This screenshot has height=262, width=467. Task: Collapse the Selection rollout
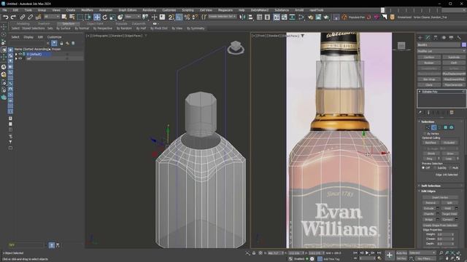(x=428, y=122)
